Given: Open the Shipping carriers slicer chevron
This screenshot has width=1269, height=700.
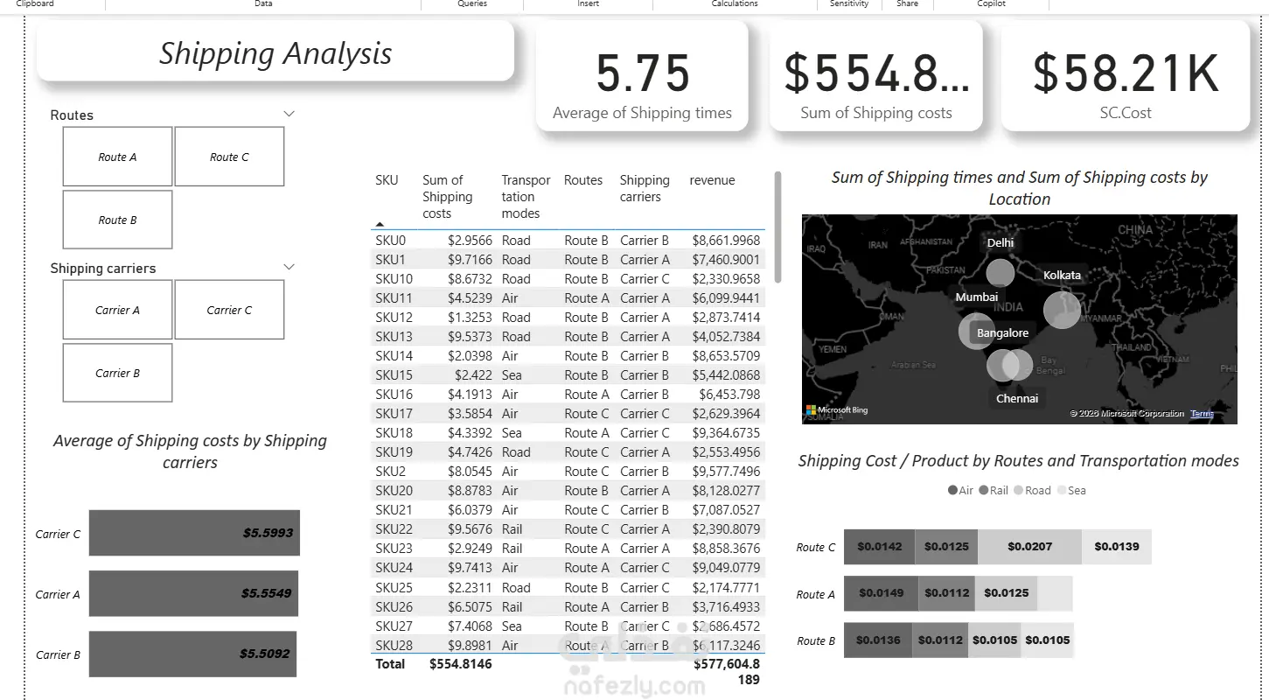Looking at the screenshot, I should coord(289,267).
